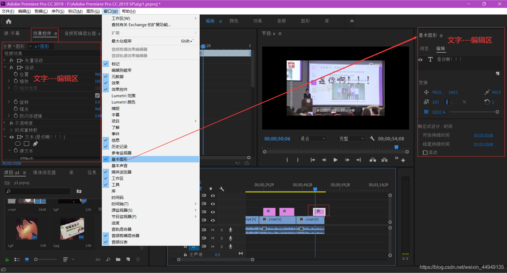Click Automate to Sequence icon
This screenshot has height=273, width=507.
[98, 259]
